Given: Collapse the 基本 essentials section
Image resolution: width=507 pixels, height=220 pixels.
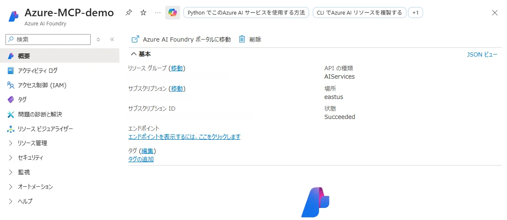Looking at the screenshot, I should (134, 54).
